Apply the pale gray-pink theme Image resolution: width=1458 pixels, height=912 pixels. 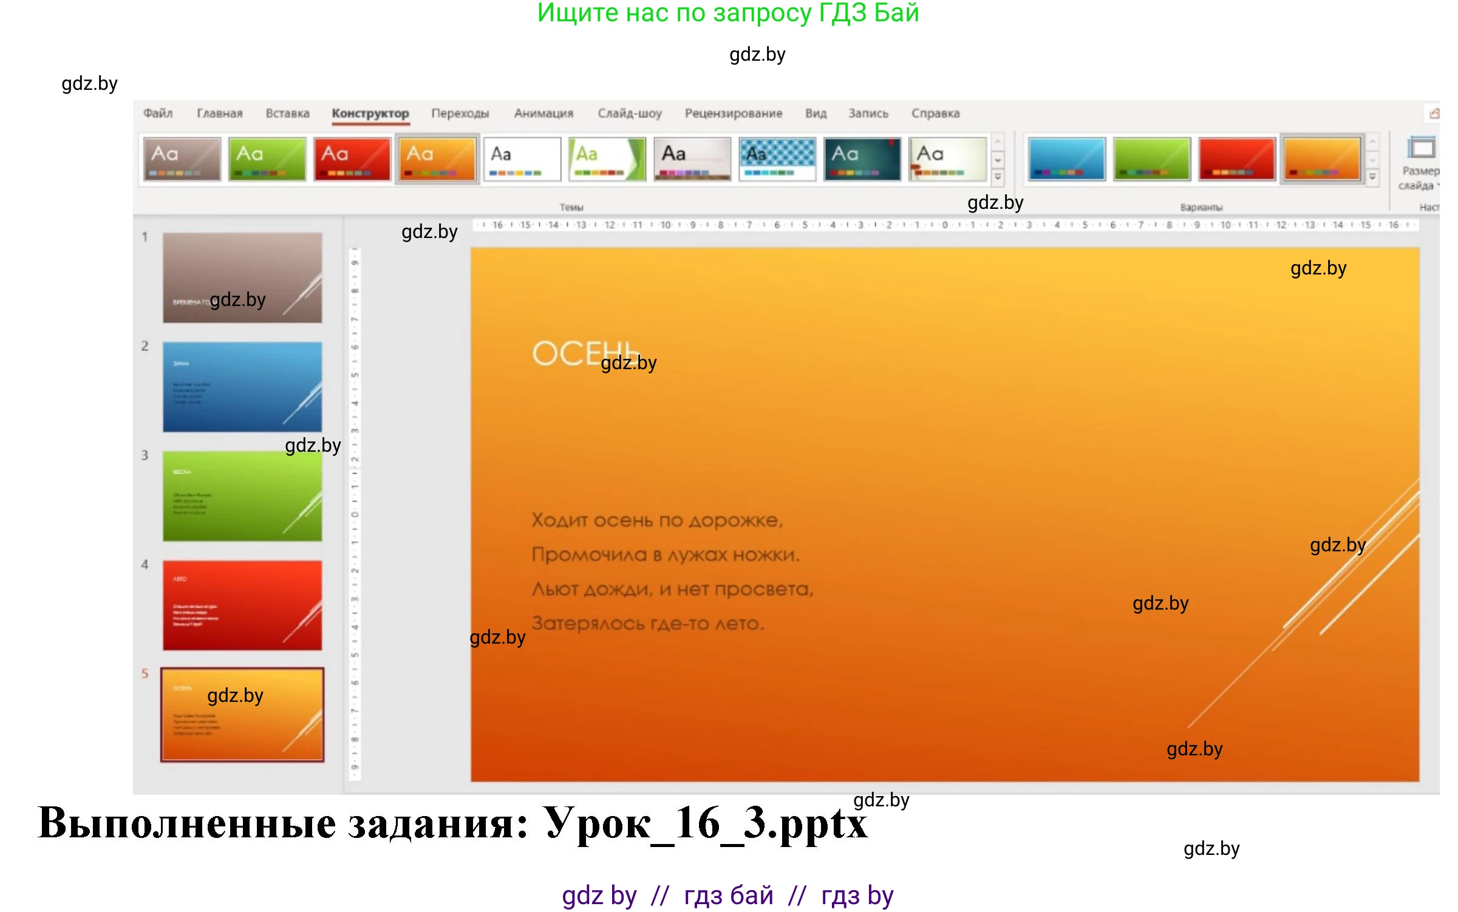pyautogui.click(x=692, y=159)
